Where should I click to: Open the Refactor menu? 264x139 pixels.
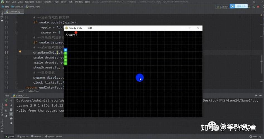click(48, 2)
